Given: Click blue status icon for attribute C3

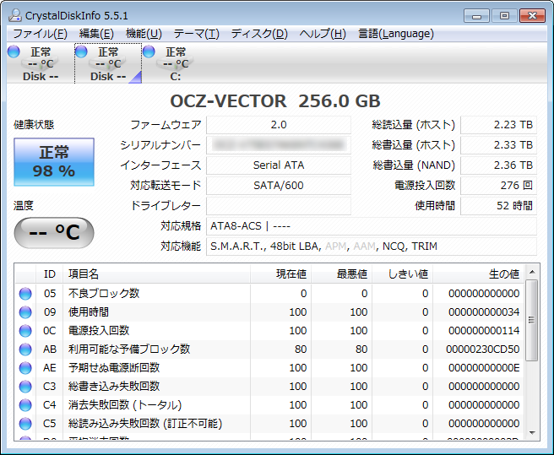Looking at the screenshot, I should (x=25, y=387).
